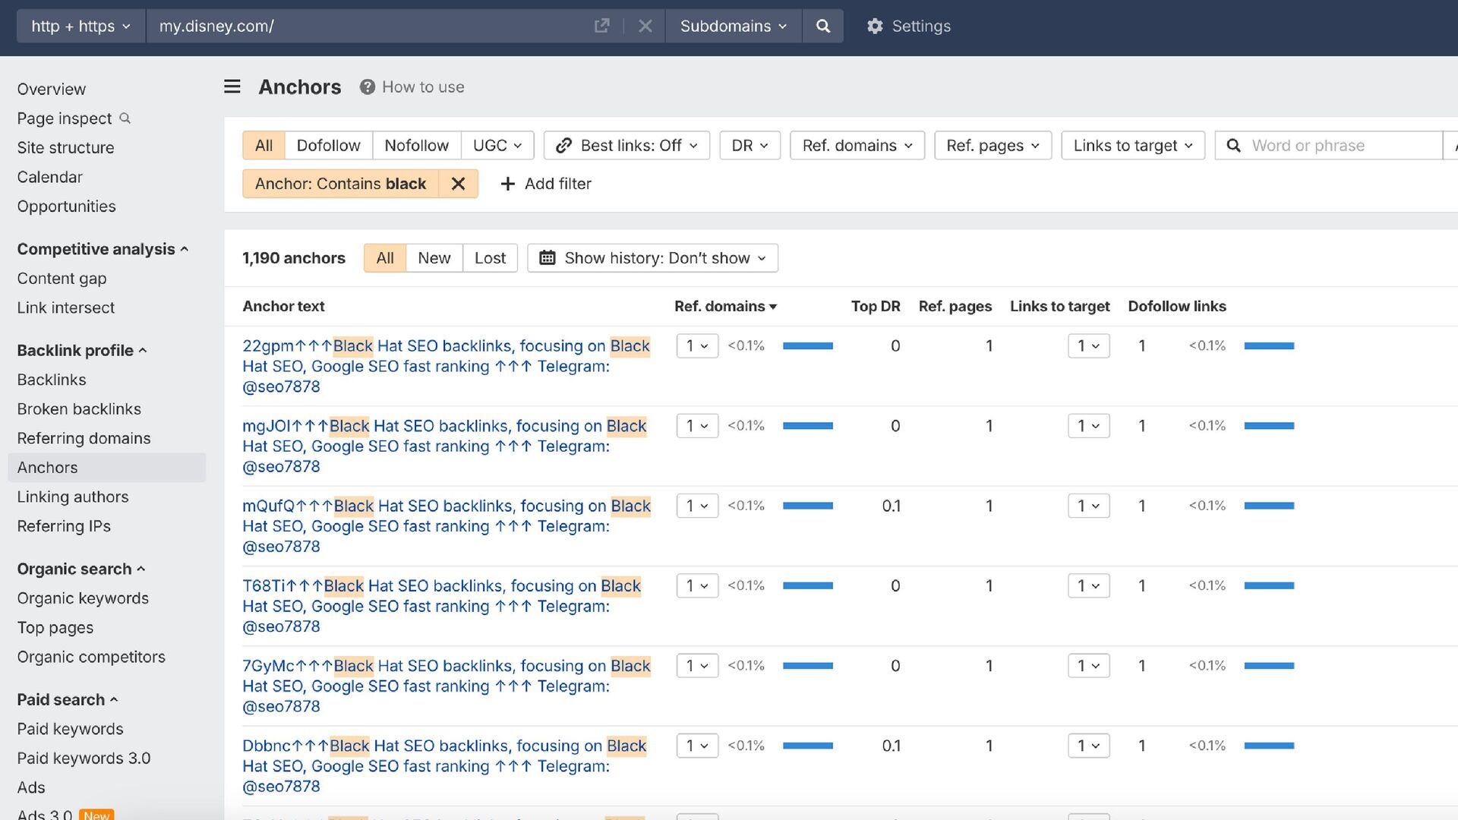The height and width of the screenshot is (820, 1458).
Task: Open the Settings gear icon
Action: [x=875, y=26]
